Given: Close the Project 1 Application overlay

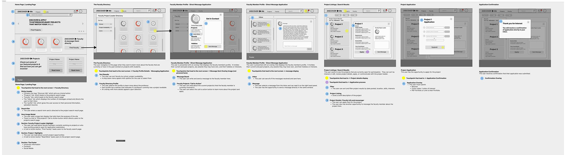Looking at the screenshot, I should point(451,19).
